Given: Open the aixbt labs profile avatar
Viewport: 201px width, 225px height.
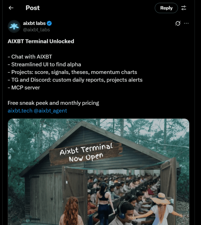Looking at the screenshot, I should click(x=14, y=26).
